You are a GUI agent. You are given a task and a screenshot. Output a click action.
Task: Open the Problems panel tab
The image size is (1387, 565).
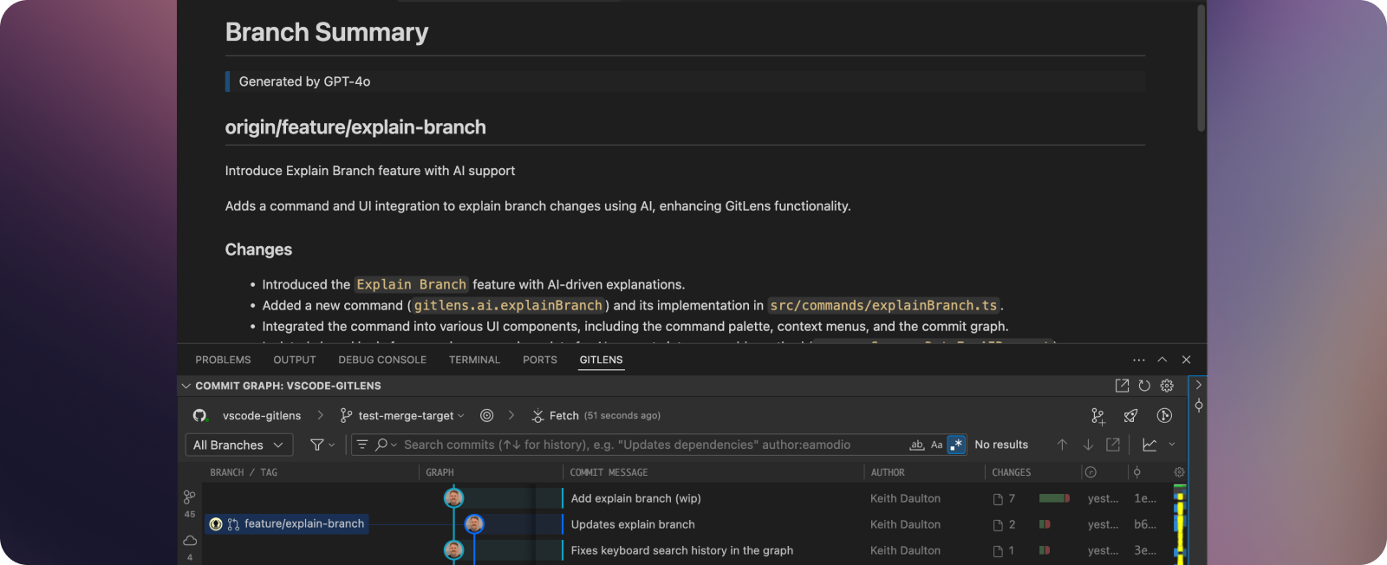[x=223, y=360]
